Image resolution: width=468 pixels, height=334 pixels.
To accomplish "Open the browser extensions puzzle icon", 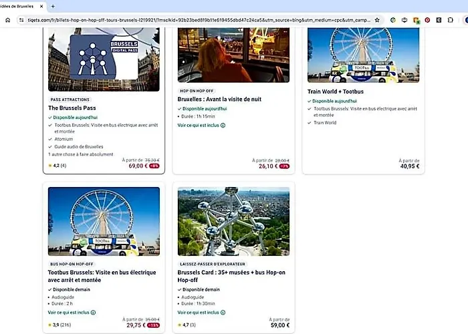I will click(x=451, y=20).
